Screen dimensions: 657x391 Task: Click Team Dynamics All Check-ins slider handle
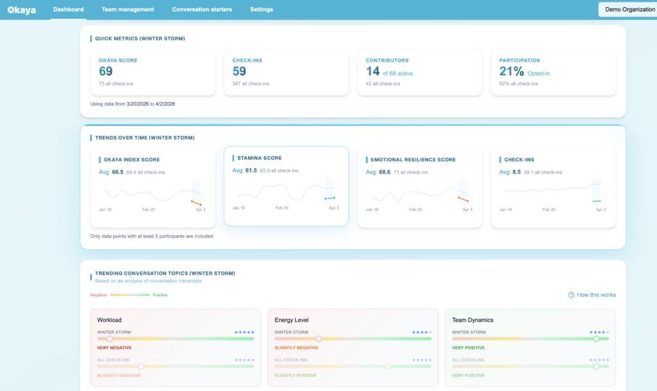[596, 366]
